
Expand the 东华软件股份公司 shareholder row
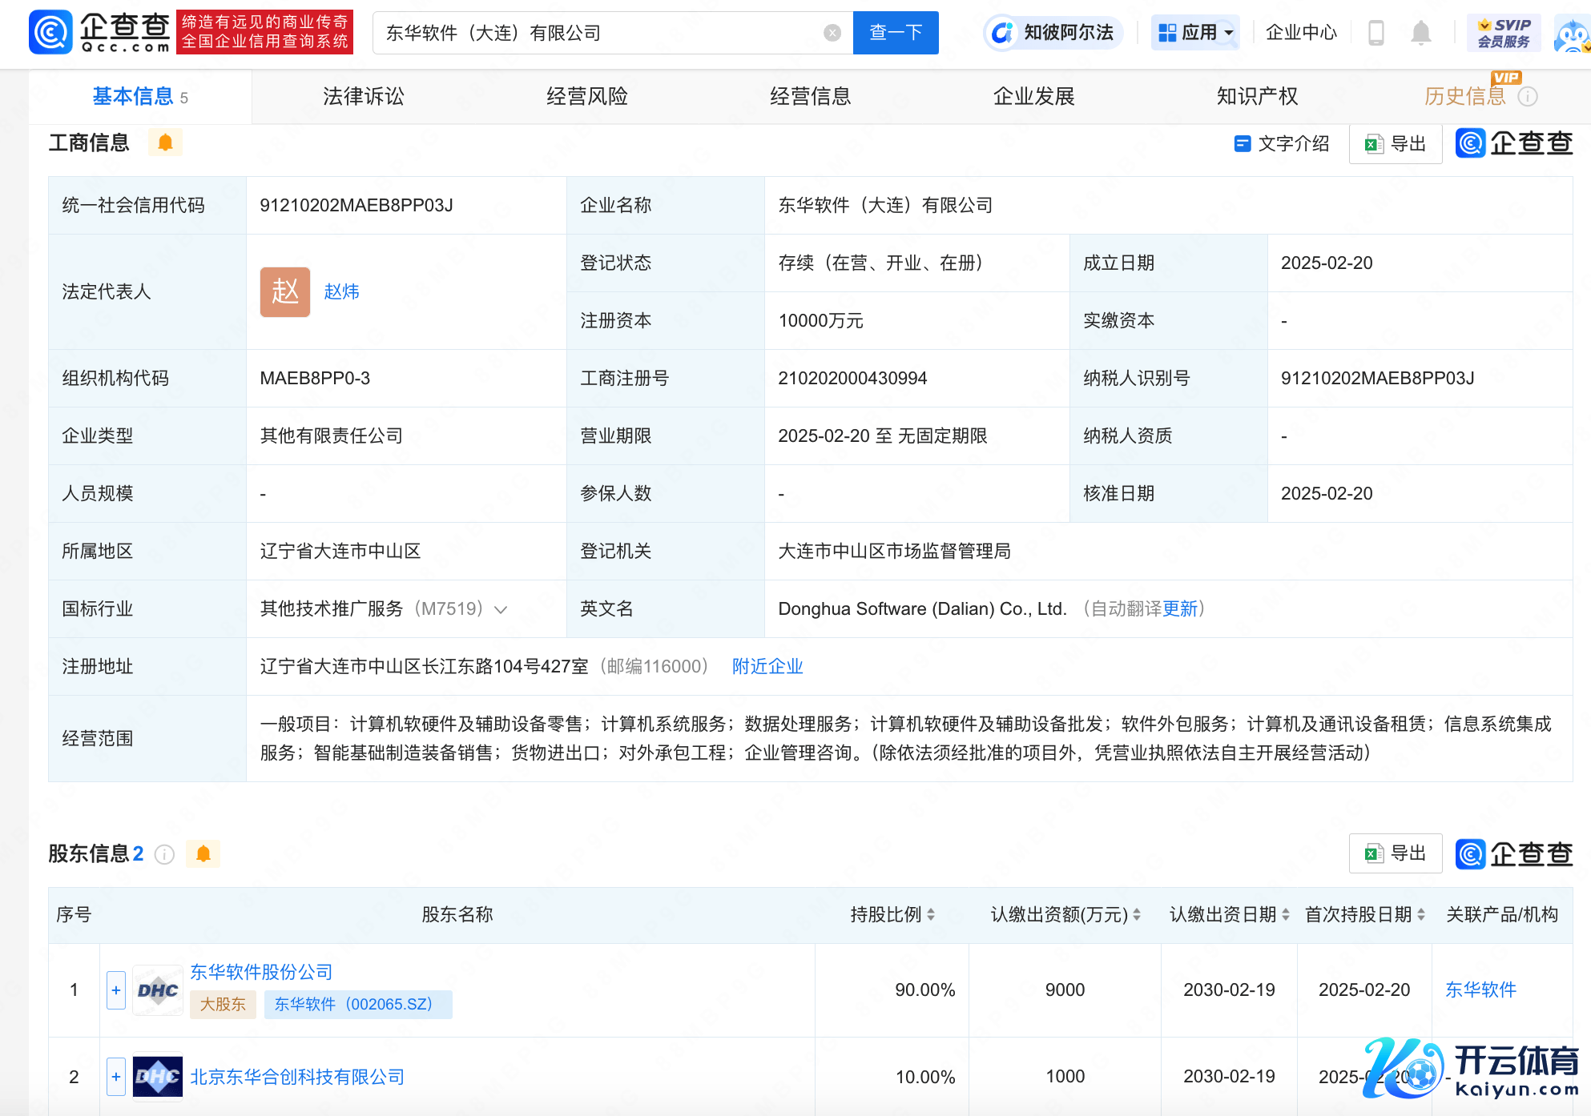click(116, 990)
